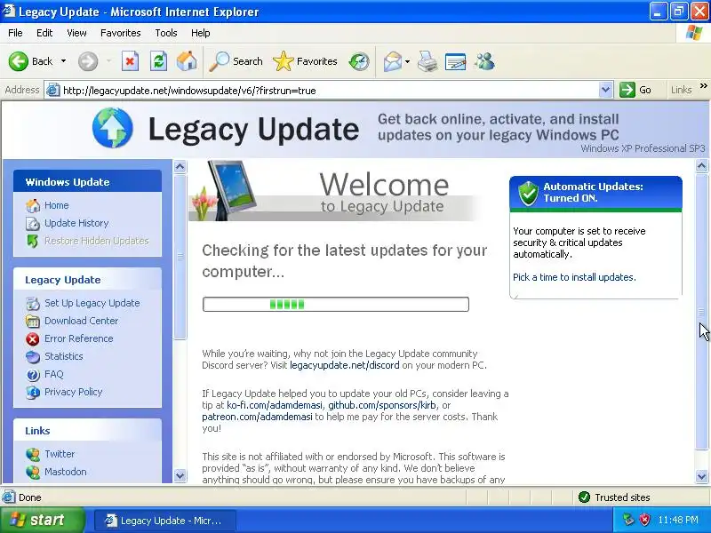Click the Go button beside address bar

click(635, 90)
